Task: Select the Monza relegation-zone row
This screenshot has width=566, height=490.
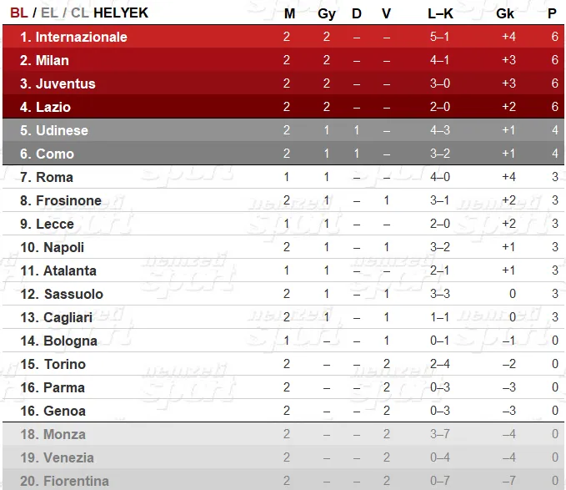Action: point(283,434)
